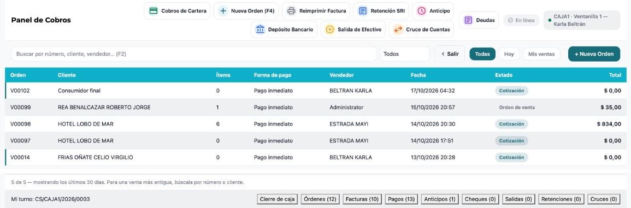Open order V00097

click(316, 141)
